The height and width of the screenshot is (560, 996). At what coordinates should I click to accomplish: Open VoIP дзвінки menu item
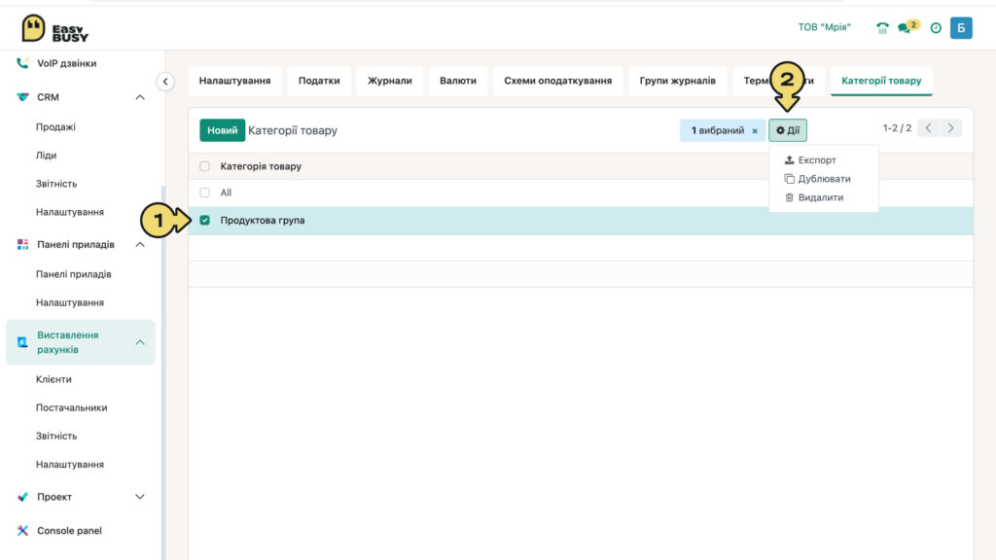click(67, 63)
